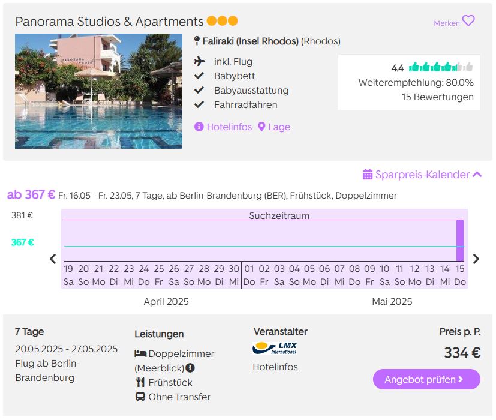Click Weiterempfehlung: 80.0% text
The height and width of the screenshot is (420, 496).
tap(416, 83)
